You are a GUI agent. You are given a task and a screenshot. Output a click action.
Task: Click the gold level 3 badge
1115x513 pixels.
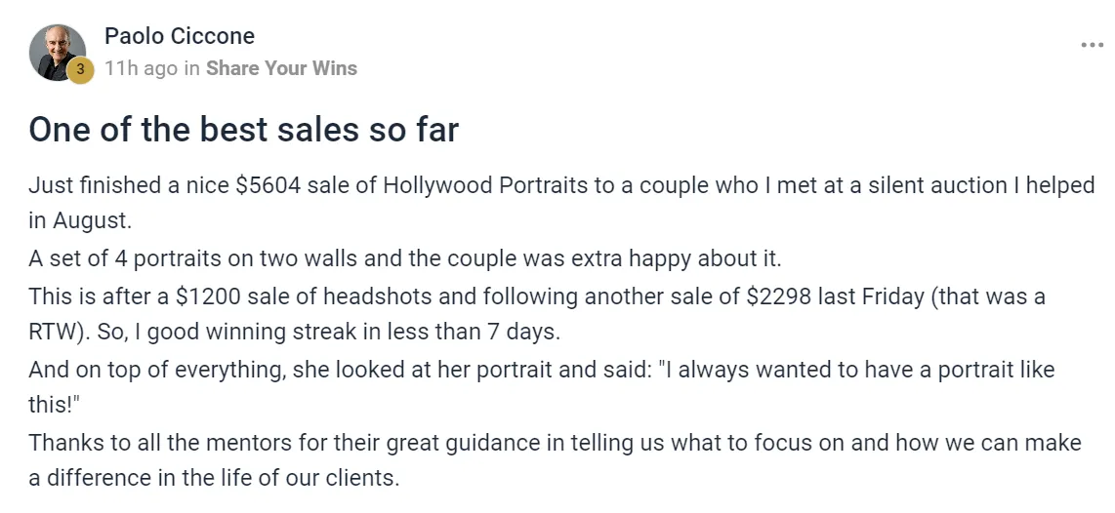[x=80, y=69]
